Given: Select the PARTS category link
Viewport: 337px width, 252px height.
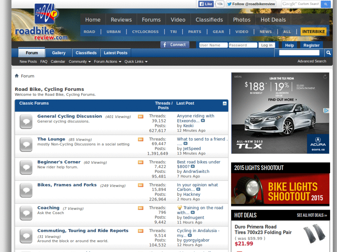Looking at the screenshot, I should tap(195, 32).
